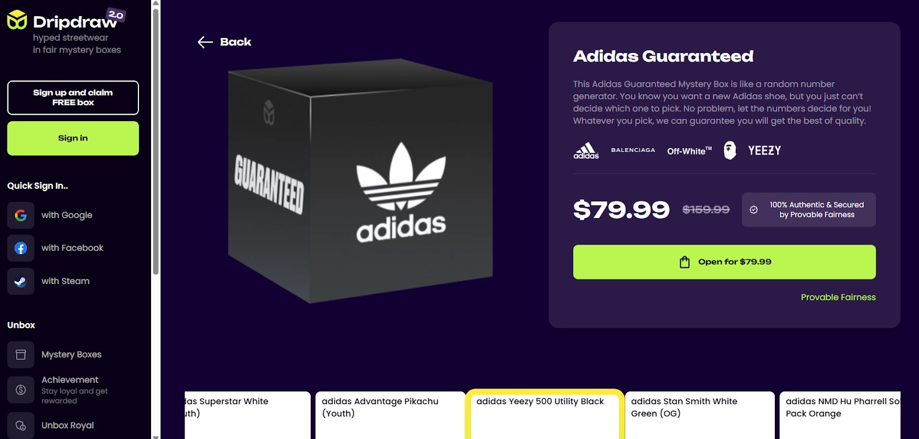Click the Facebook sign-in icon

coord(21,248)
